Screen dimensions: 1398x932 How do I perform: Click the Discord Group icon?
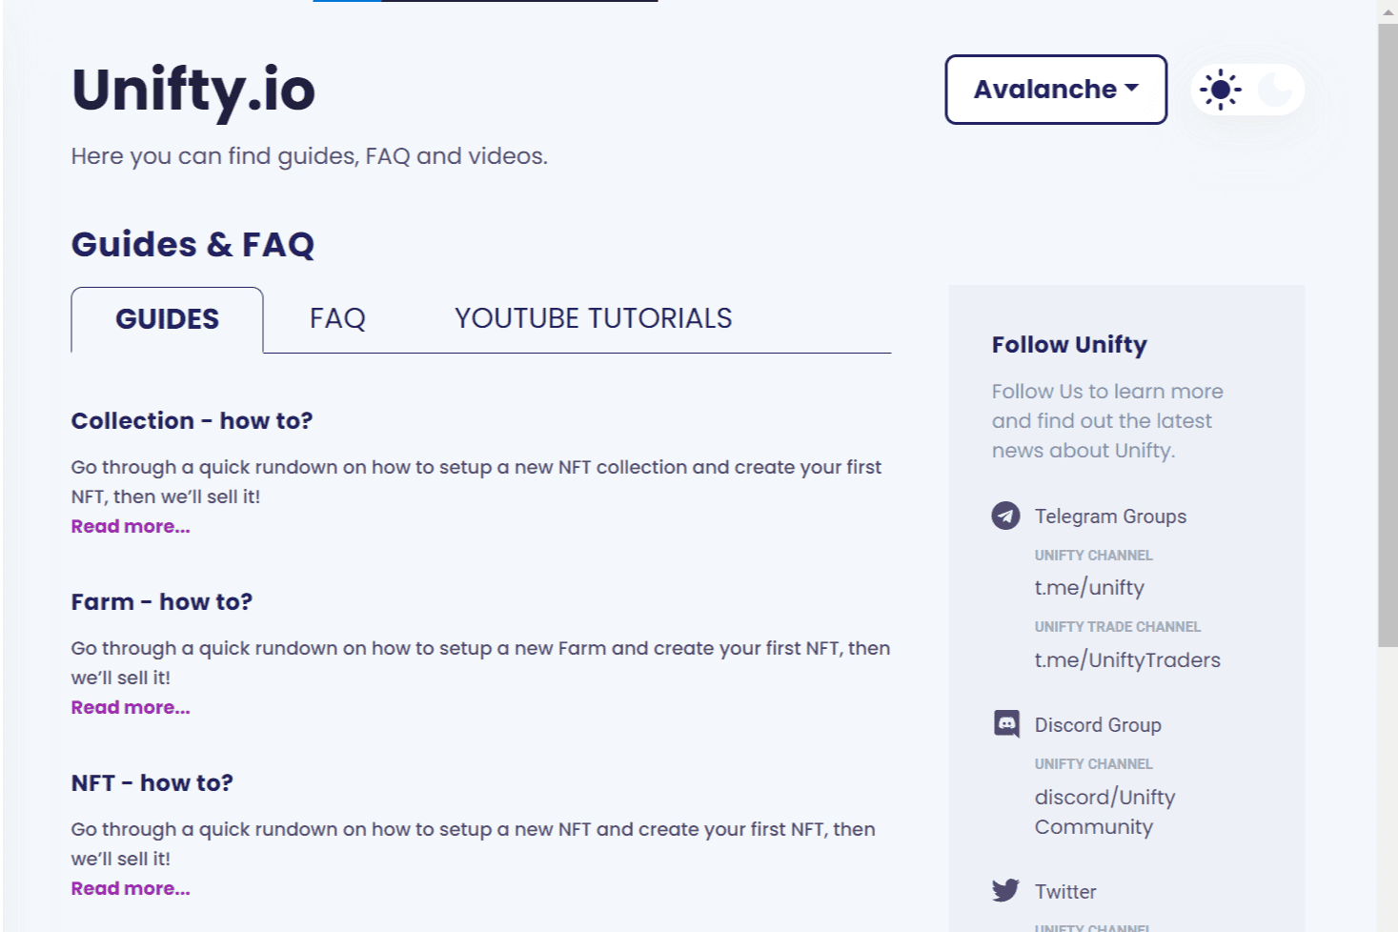1005,724
